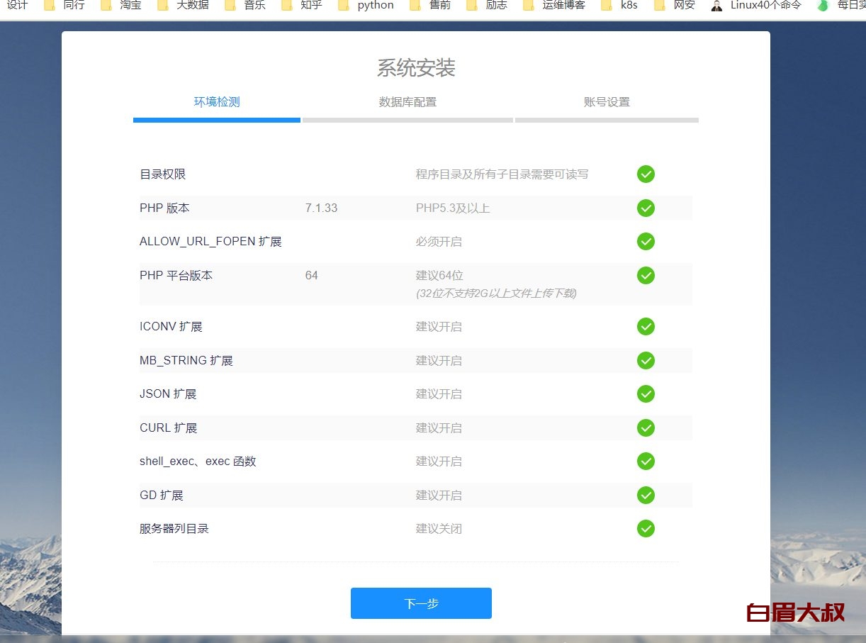Open the Linux40个命令 bookmark

(x=756, y=5)
